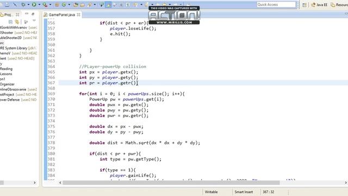Screen dimensions: 348x196
Task: Select the Tower Defense project
Action: click(x=18, y=100)
